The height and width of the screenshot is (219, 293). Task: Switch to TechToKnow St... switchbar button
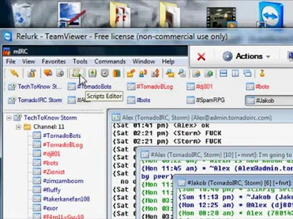[x=35, y=87]
